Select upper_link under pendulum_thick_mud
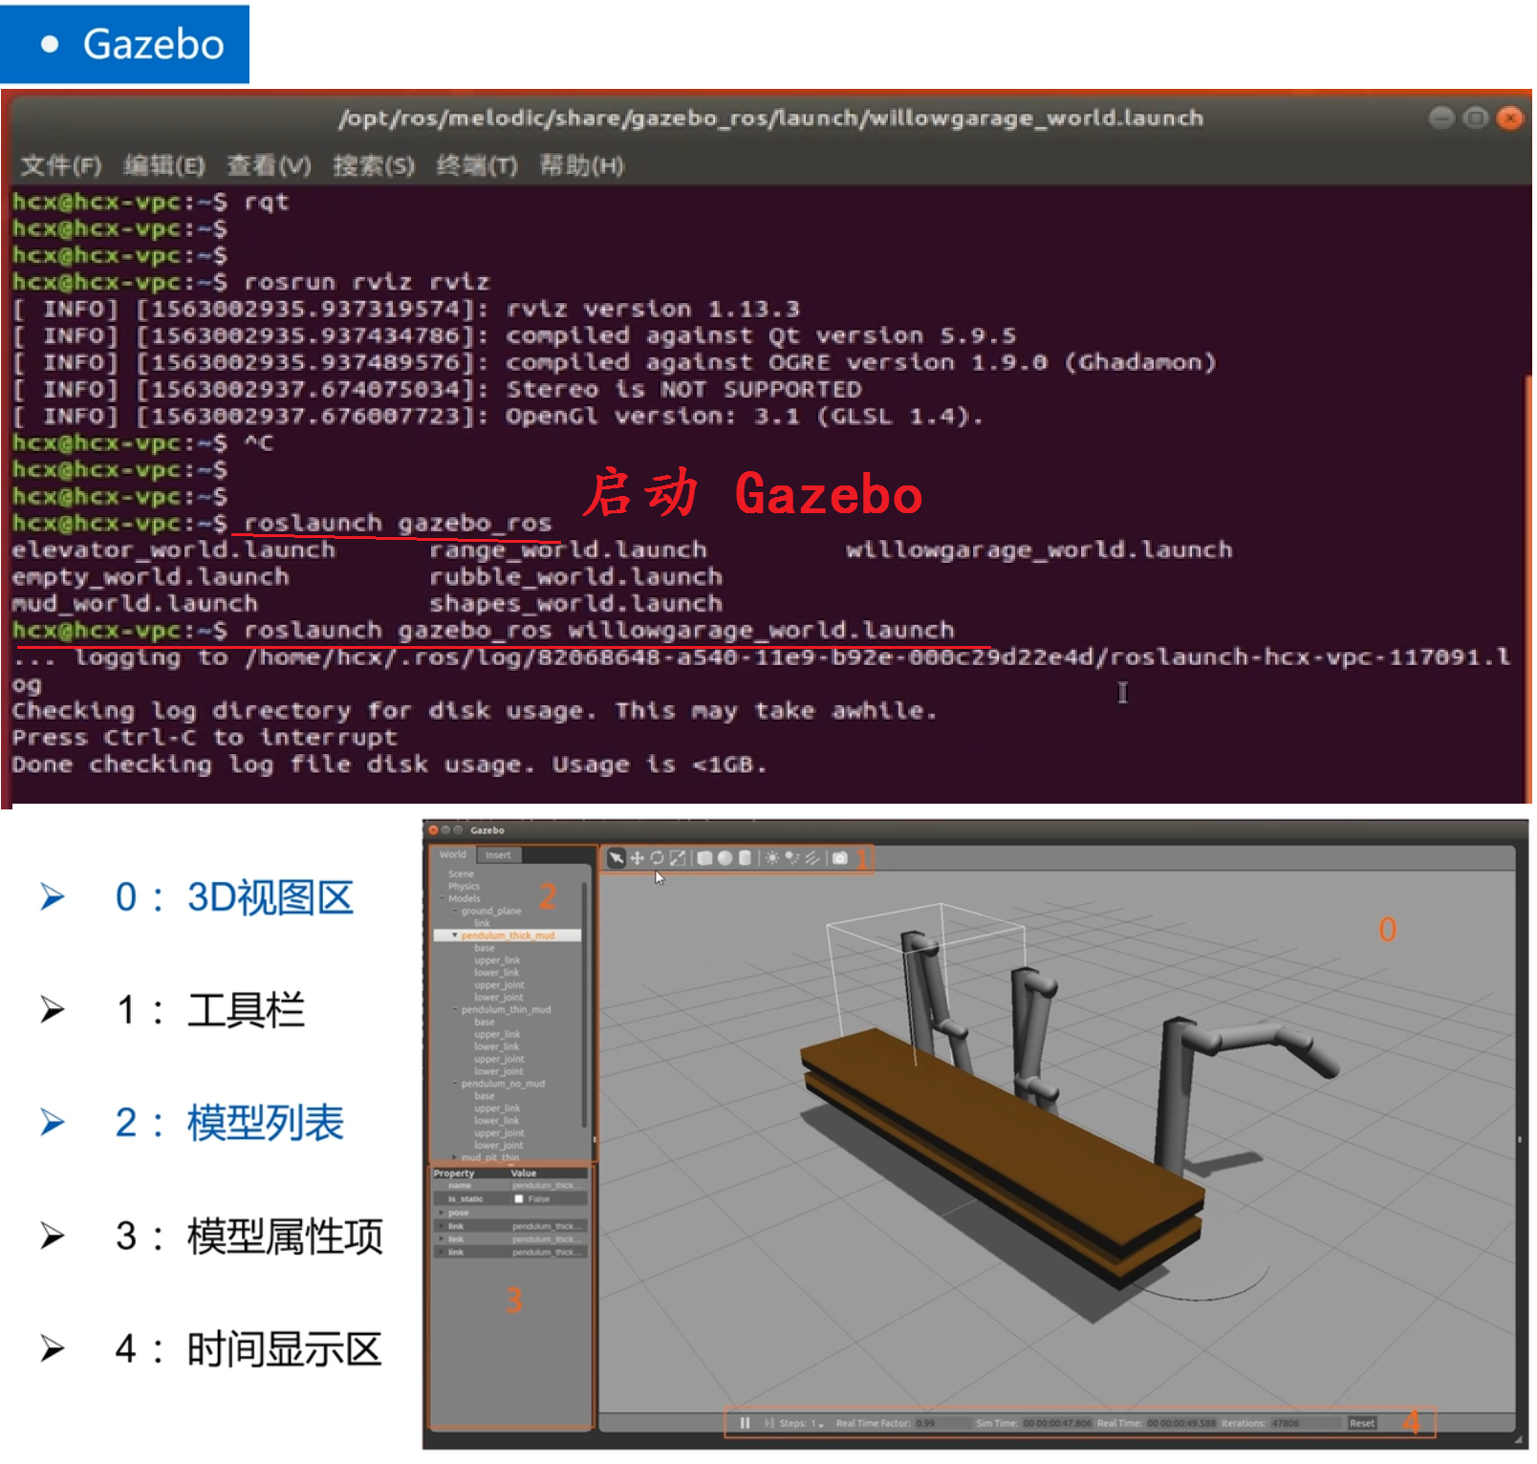This screenshot has height=1464, width=1537. tap(497, 960)
